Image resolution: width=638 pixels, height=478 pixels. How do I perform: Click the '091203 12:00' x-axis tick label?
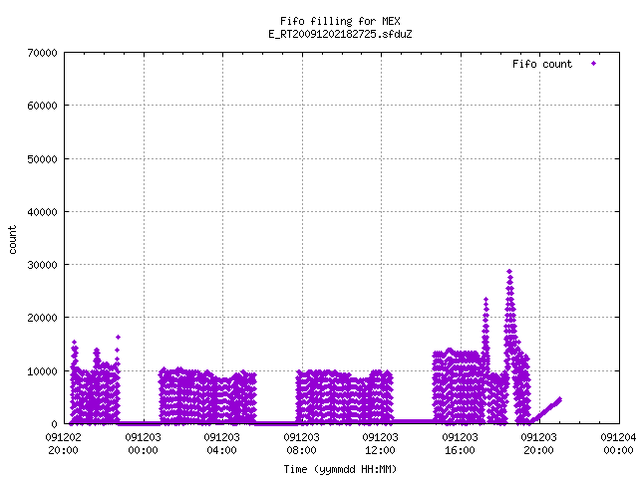[x=381, y=443]
